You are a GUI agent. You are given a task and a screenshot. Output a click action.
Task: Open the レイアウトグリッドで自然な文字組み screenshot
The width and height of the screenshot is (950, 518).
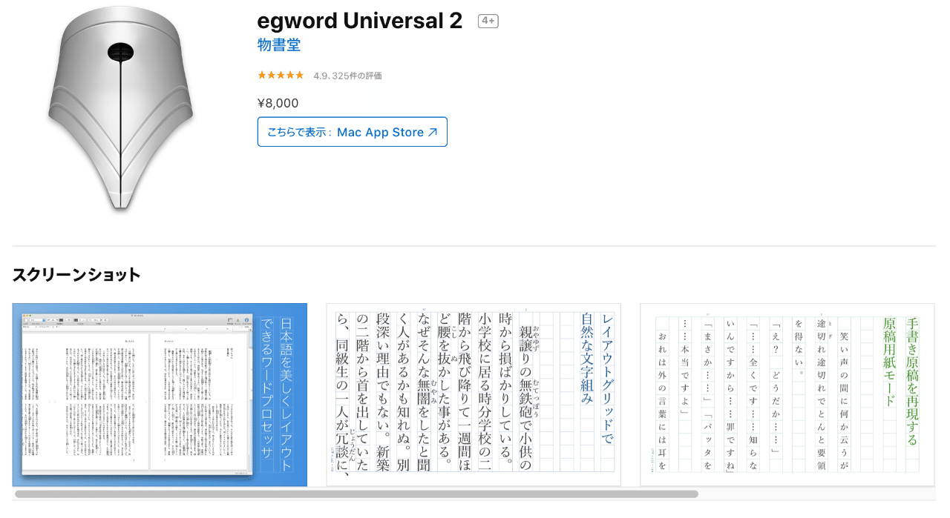(474, 394)
